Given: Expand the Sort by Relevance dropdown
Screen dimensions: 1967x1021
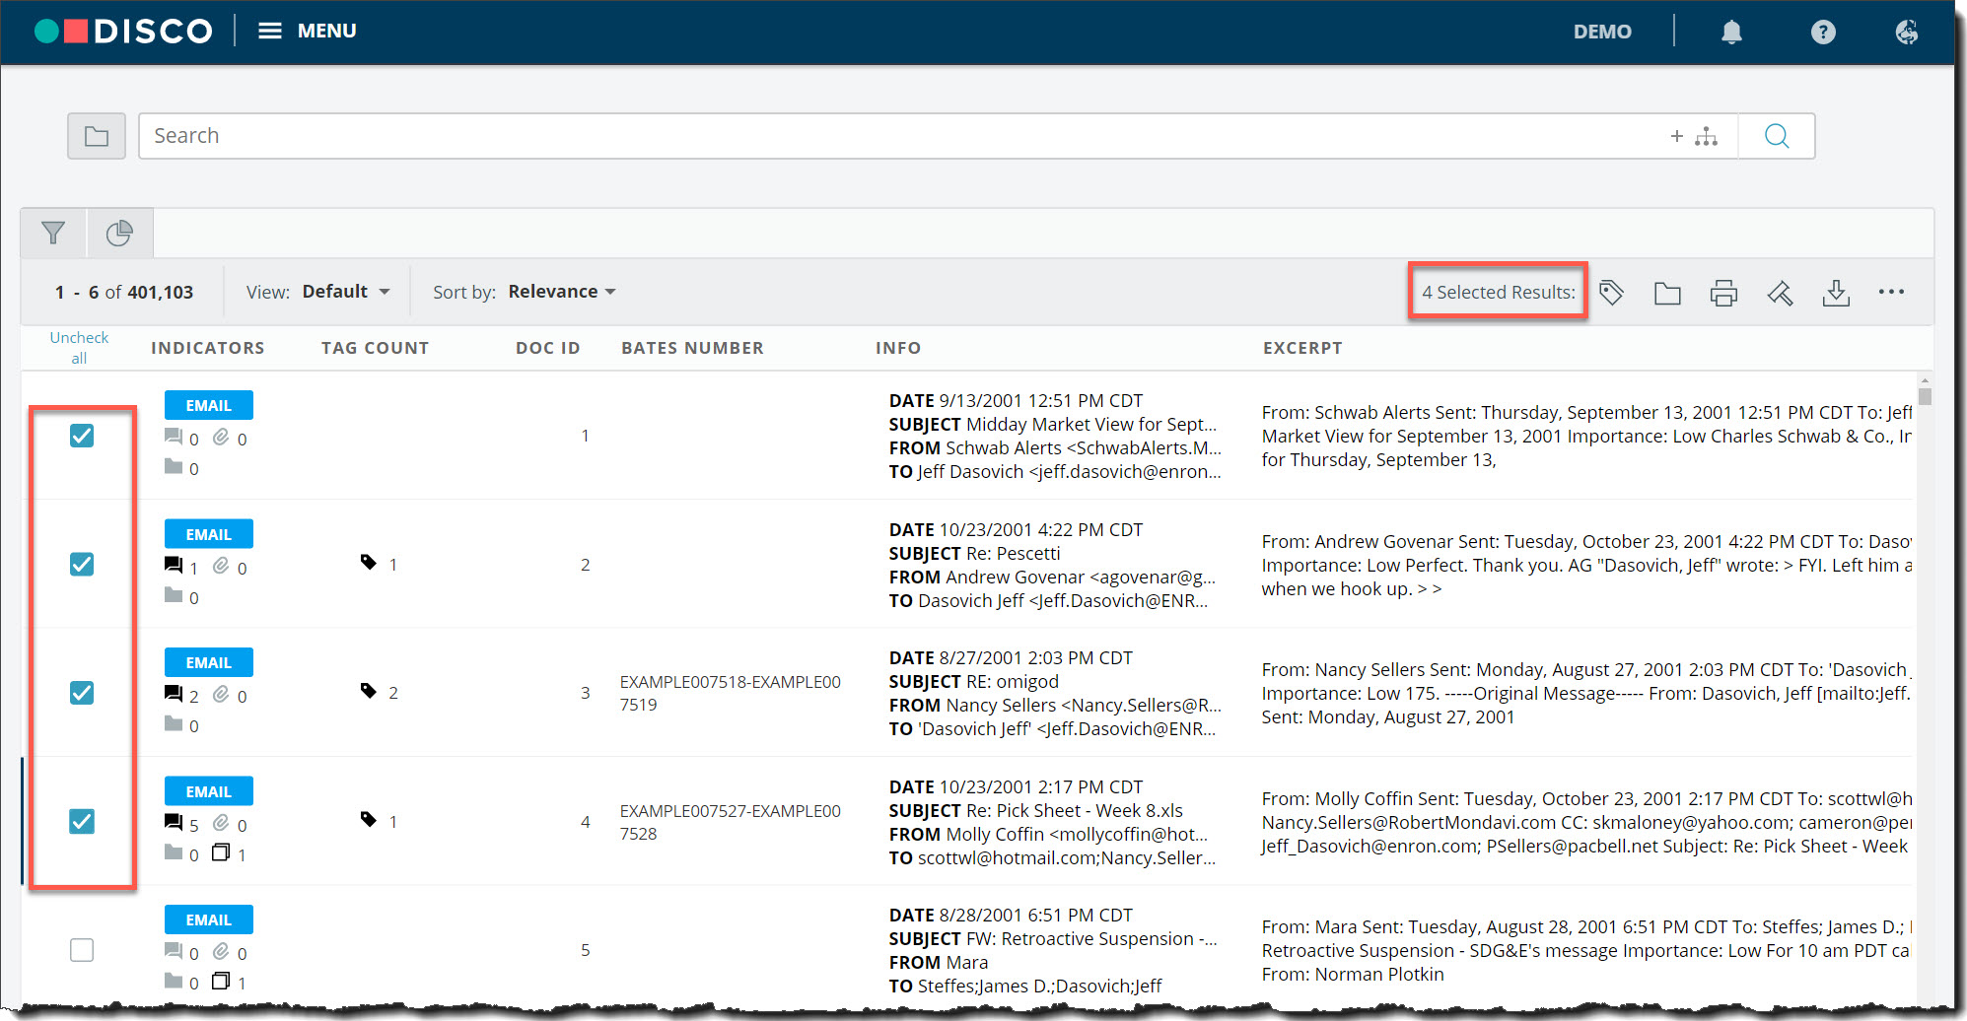Looking at the screenshot, I should 562,292.
